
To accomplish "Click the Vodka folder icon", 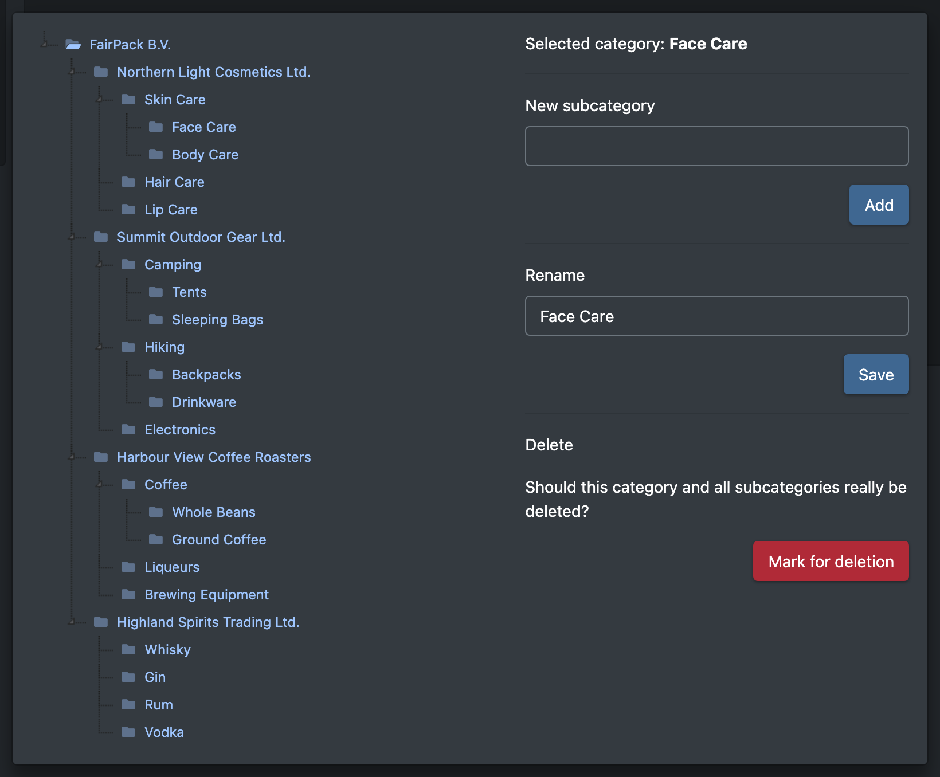I will tap(128, 732).
